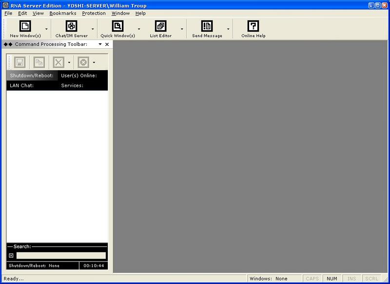Image resolution: width=390 pixels, height=284 pixels.
Task: Clear search using the boxed x icon
Action: 11,255
